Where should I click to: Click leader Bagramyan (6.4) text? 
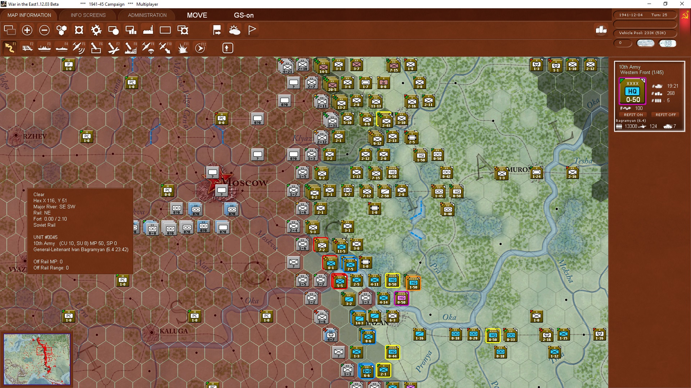(x=631, y=121)
